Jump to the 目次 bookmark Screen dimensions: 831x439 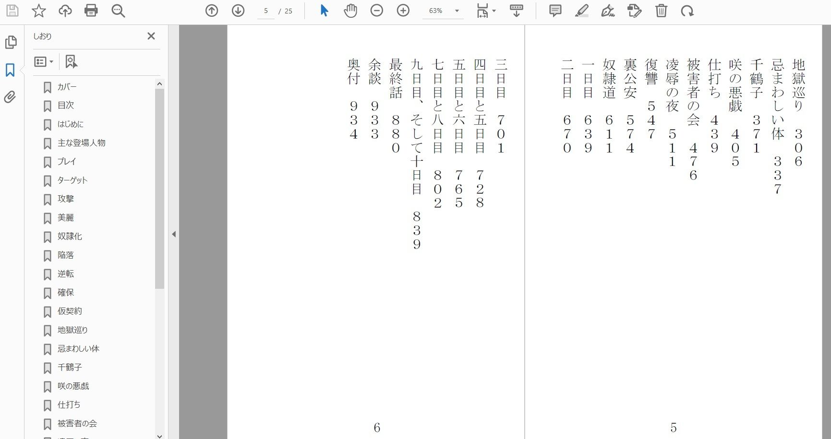pos(66,105)
